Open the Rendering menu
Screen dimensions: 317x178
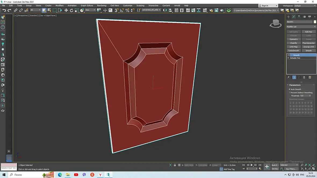pos(102,5)
